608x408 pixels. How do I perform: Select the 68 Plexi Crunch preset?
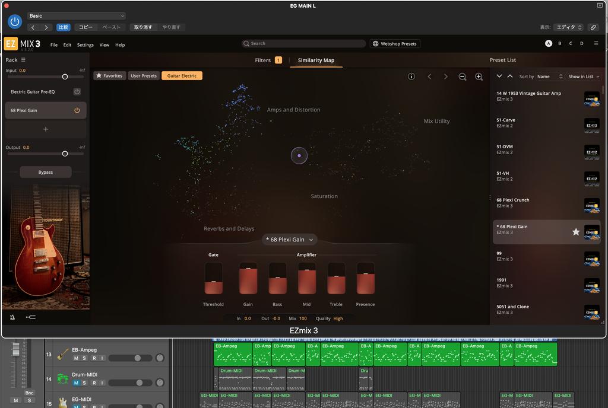pos(546,205)
